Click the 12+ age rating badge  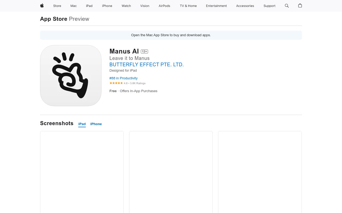tap(144, 51)
